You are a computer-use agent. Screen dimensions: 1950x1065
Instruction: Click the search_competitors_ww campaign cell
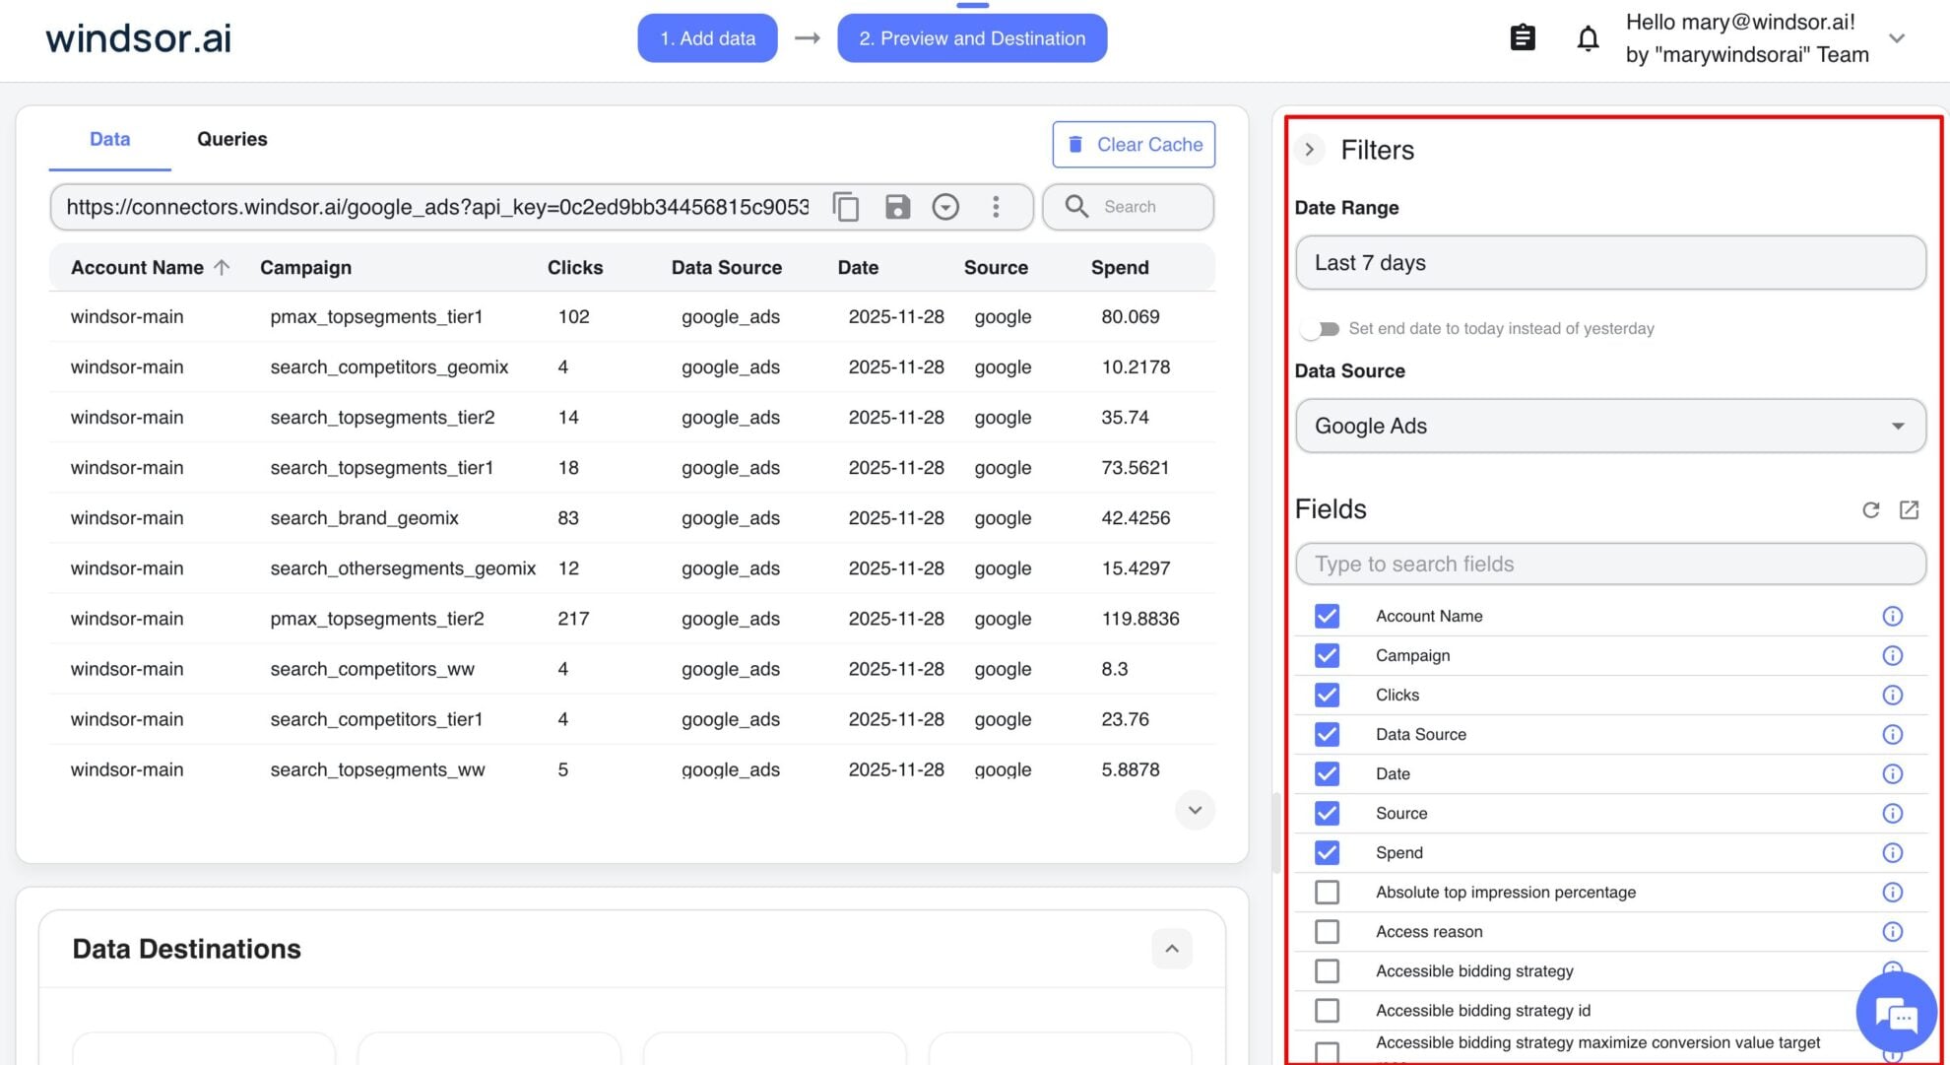[x=372, y=669]
